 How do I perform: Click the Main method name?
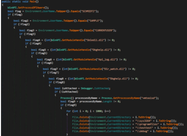coord(32,2)
